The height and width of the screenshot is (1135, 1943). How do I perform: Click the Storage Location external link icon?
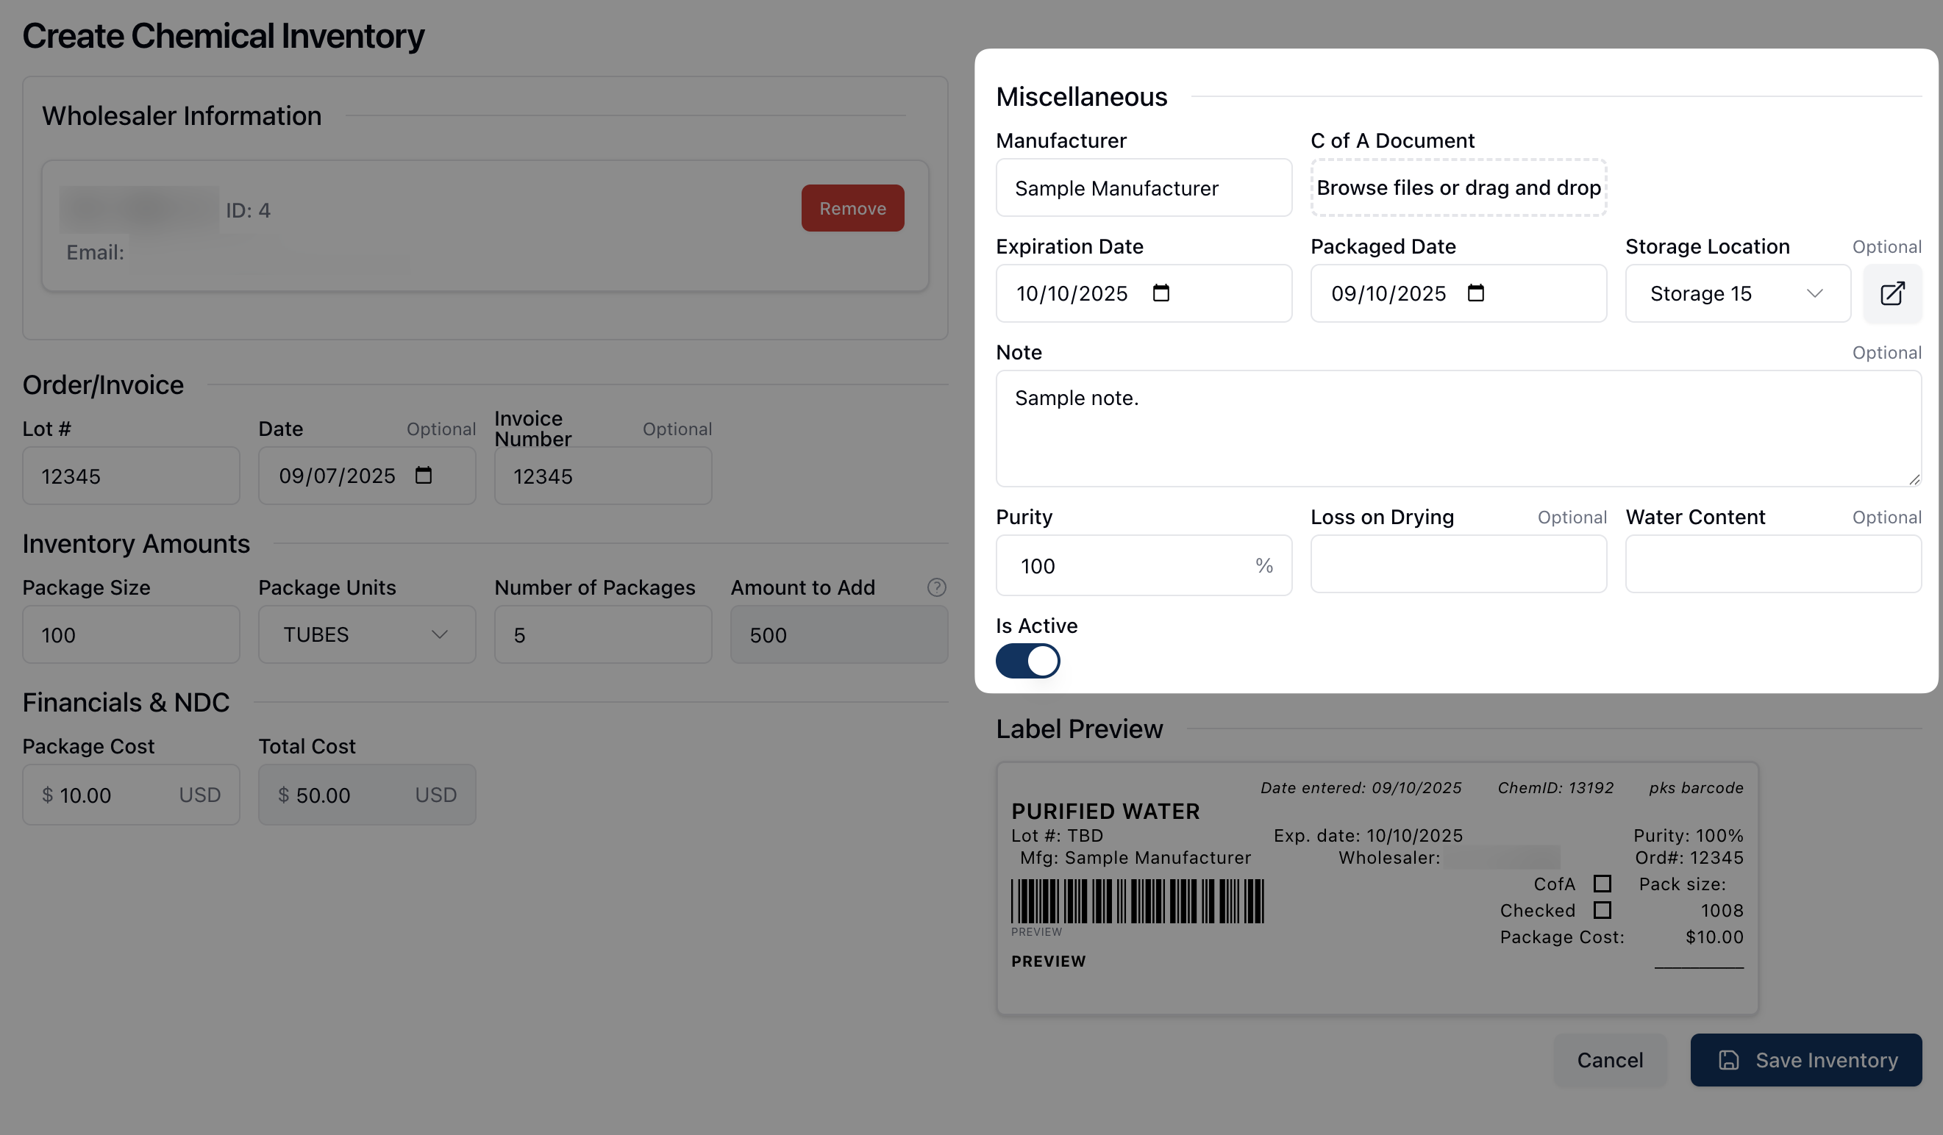(1892, 293)
